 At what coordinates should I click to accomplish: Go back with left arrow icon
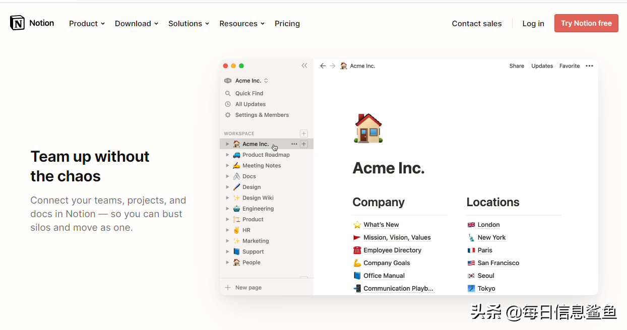pos(323,66)
